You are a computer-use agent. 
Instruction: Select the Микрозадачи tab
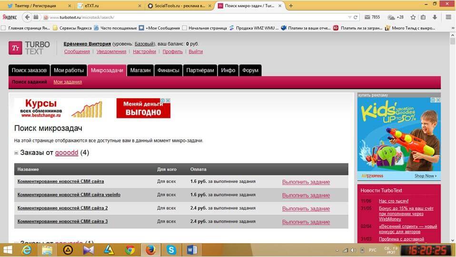[107, 70]
